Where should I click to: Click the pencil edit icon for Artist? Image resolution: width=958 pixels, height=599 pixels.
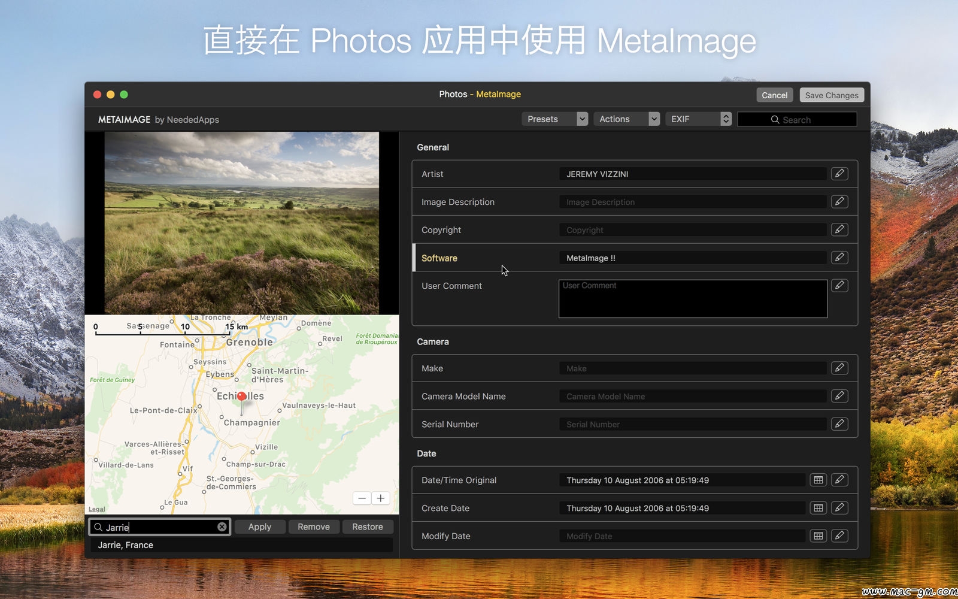839,174
